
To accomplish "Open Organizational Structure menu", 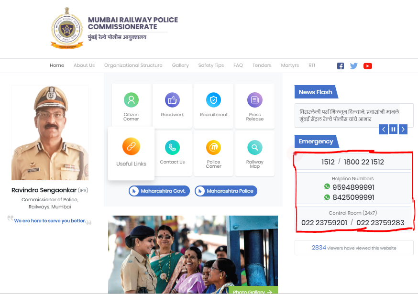I will point(133,65).
